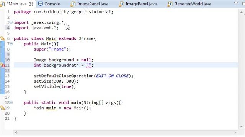Click the vertical scrollbar up arrow
This screenshot has width=245, height=137.
click(242, 12)
